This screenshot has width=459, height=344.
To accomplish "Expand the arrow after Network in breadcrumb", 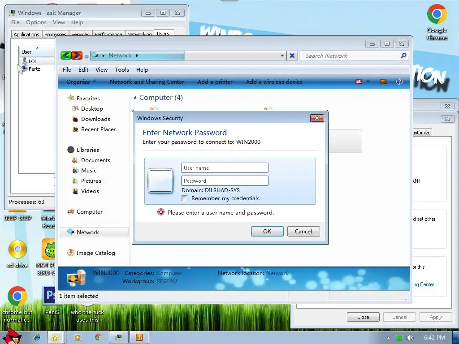I will (x=137, y=55).
